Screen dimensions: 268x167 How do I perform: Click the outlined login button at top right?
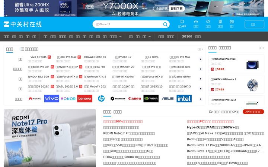tap(254, 24)
